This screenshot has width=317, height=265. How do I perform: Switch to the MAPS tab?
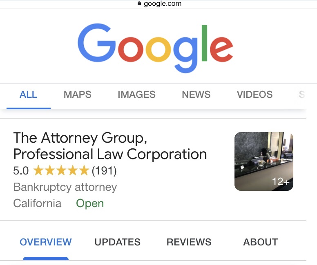78,95
